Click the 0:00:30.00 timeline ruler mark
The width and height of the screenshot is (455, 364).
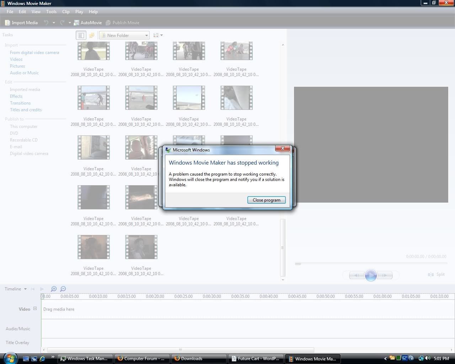[x=212, y=296]
